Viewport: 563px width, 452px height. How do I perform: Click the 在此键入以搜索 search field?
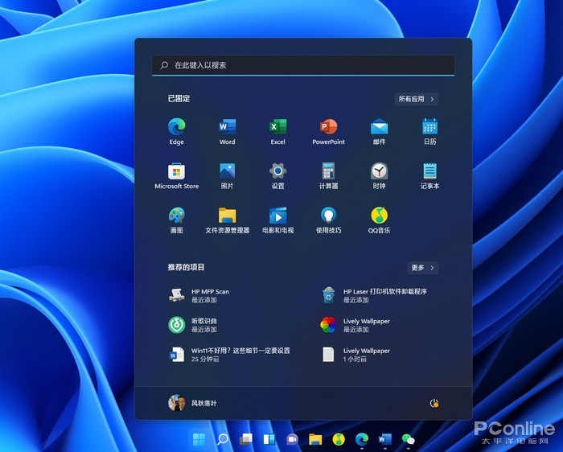coord(303,65)
